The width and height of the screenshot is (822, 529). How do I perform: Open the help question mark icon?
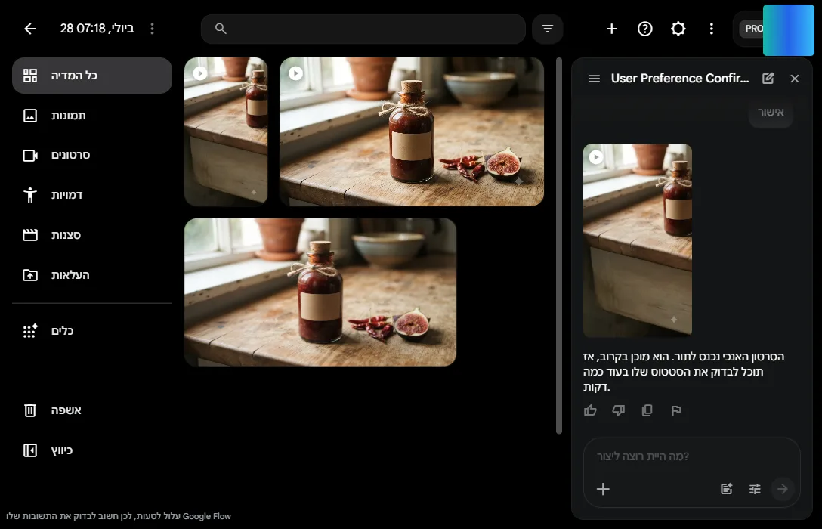[644, 29]
